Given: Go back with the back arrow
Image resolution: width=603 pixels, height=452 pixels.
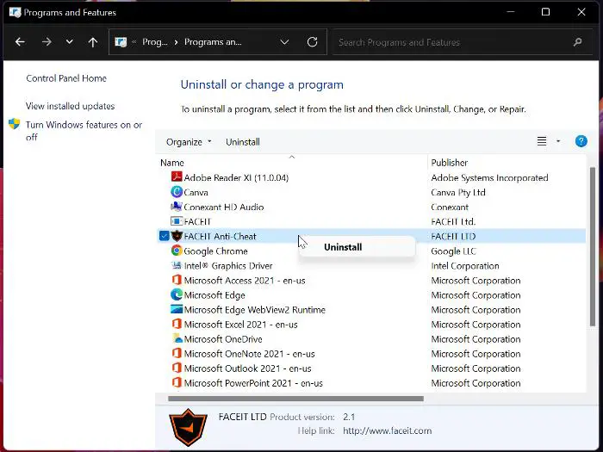Looking at the screenshot, I should (x=20, y=42).
